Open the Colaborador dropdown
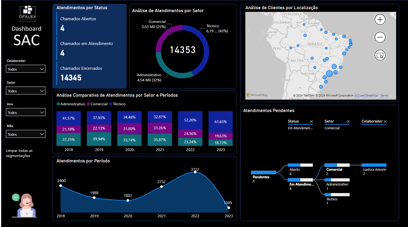 click(26, 69)
